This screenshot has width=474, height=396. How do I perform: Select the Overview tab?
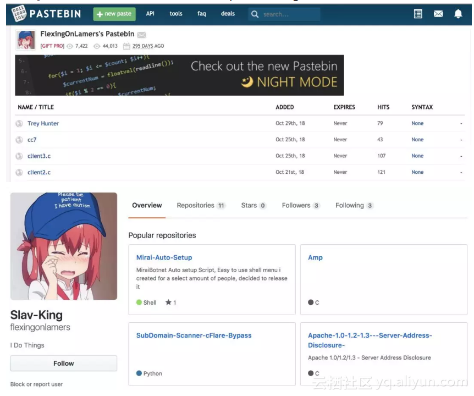pyautogui.click(x=147, y=205)
